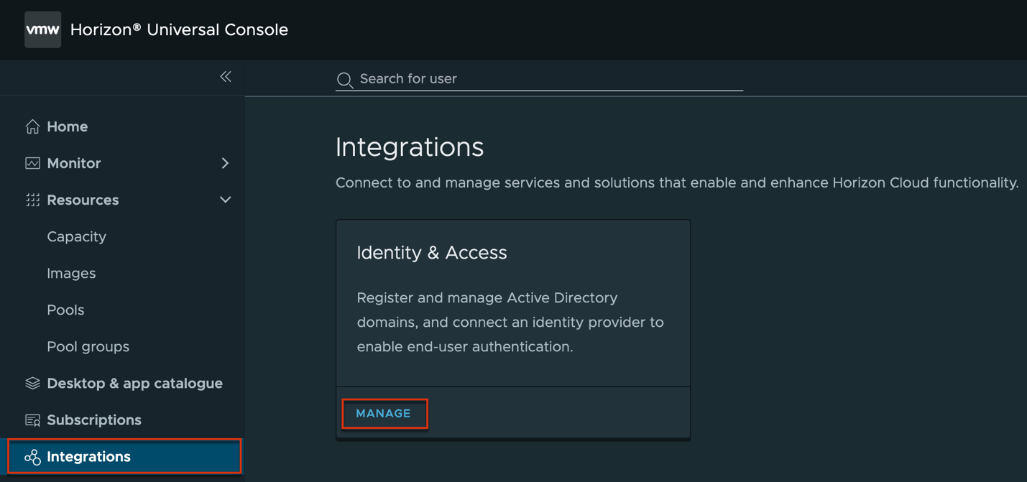Click the Integrations page heading
The image size is (1027, 482).
coord(410,147)
